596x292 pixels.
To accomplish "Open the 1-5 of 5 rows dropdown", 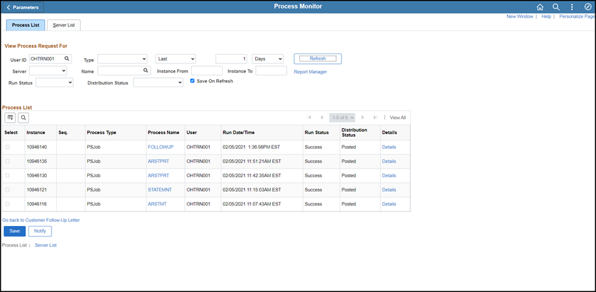I will 342,118.
